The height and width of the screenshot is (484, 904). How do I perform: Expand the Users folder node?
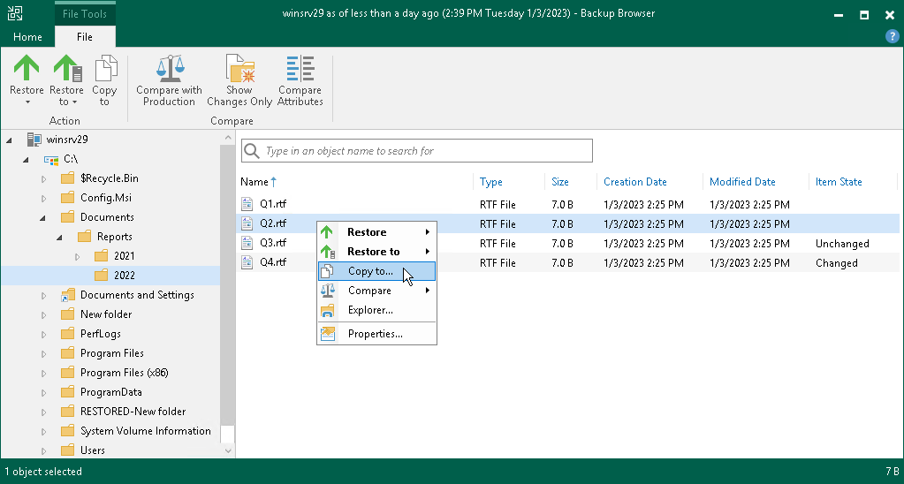click(44, 450)
